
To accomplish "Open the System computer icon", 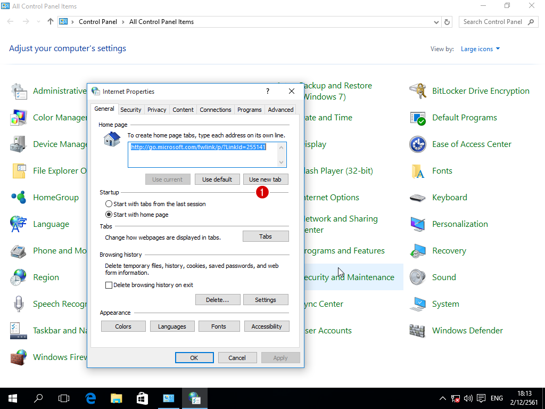I will (x=418, y=304).
